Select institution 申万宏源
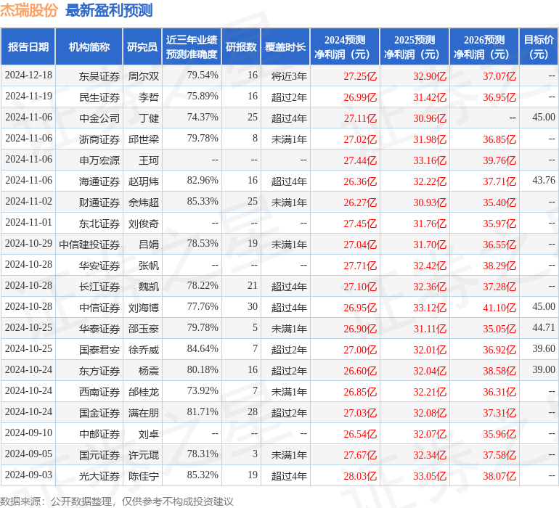 coord(99,160)
